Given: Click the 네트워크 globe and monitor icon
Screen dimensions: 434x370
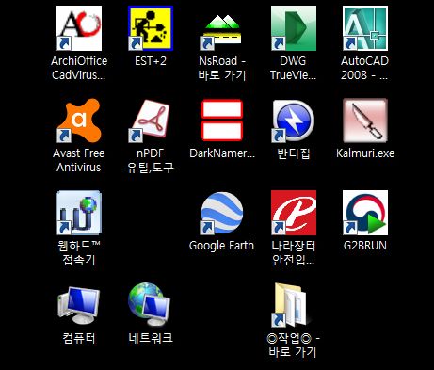Looking at the screenshot, I should pyautogui.click(x=150, y=304).
